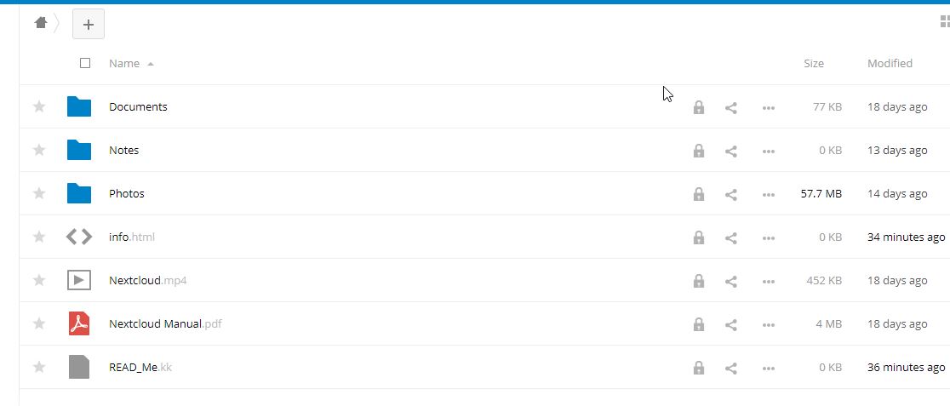Click the video icon of Nextcloud.mp4
This screenshot has height=406, width=950.
(79, 280)
